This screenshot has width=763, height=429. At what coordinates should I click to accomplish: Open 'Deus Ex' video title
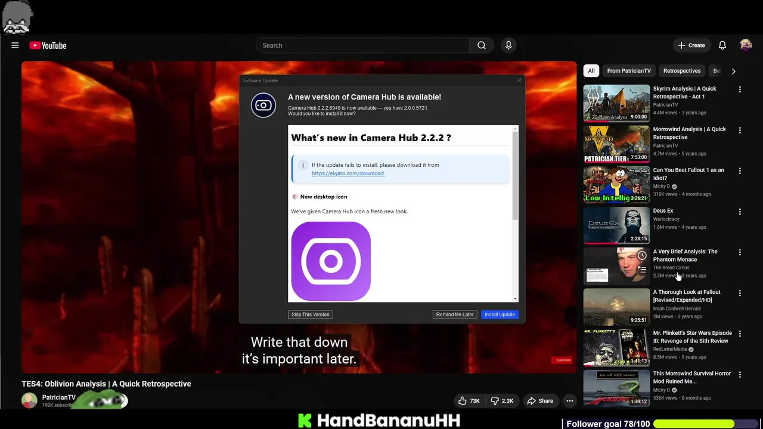[x=663, y=211]
